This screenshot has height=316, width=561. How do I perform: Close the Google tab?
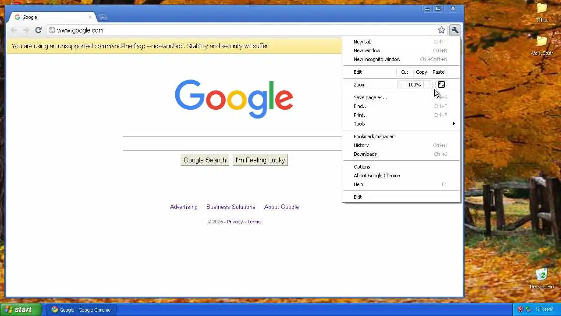(90, 17)
